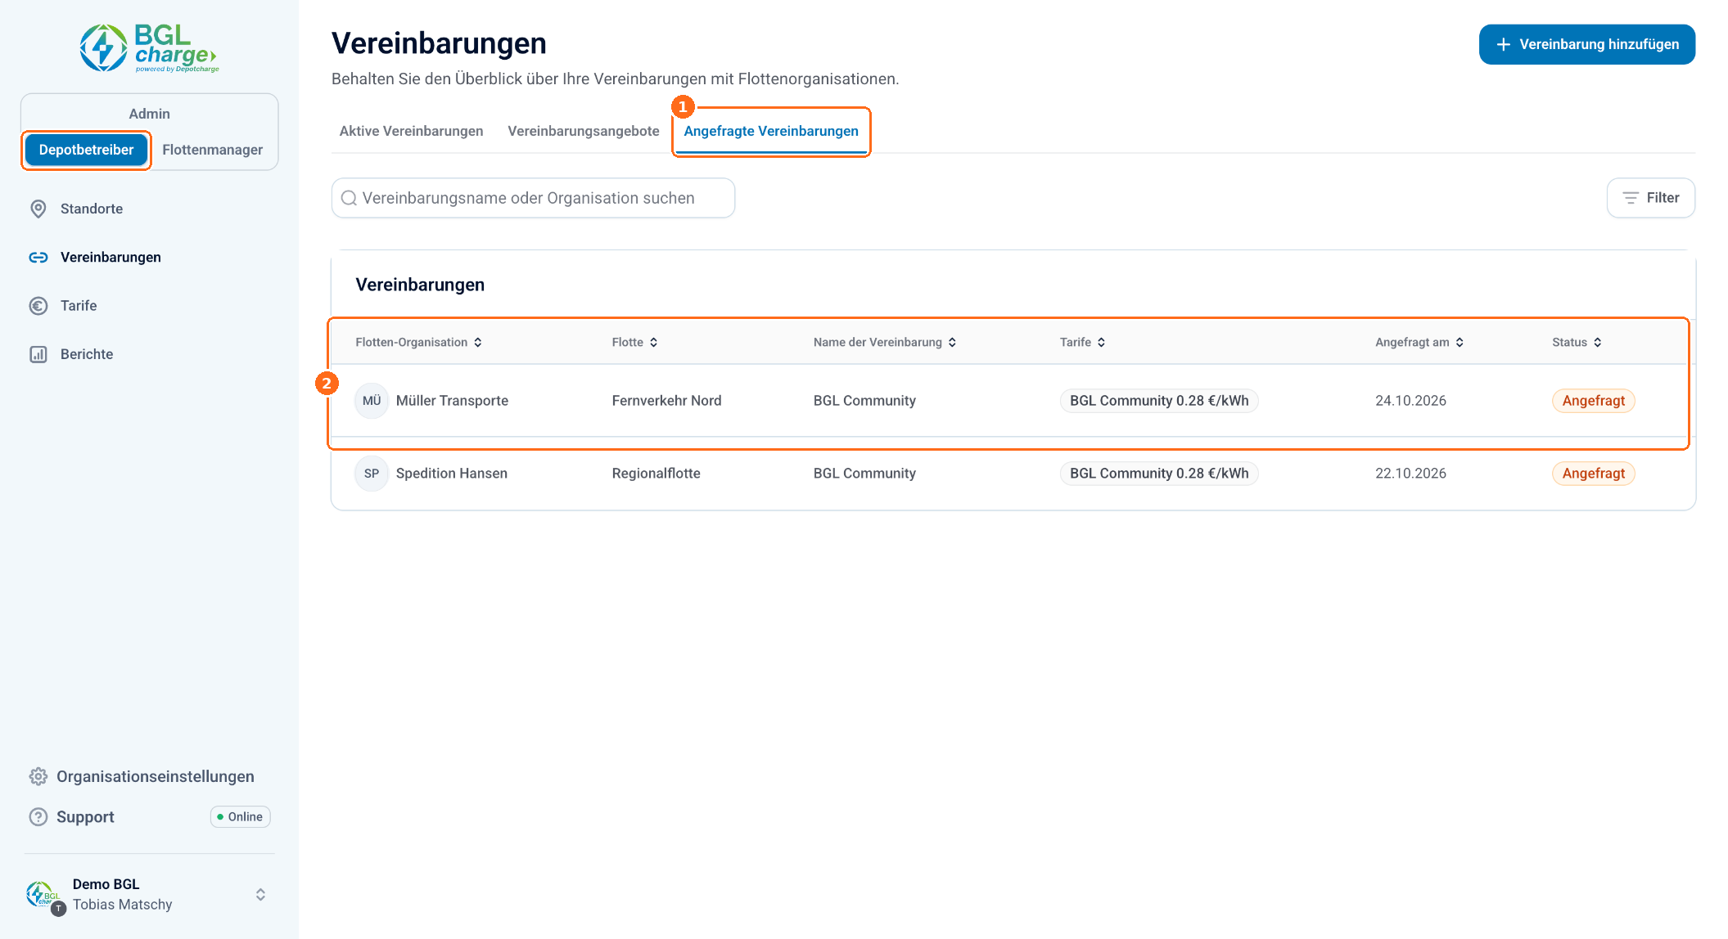Click Angefragt status in Spedition Hansen row
This screenshot has height=939, width=1728.
coord(1594,474)
